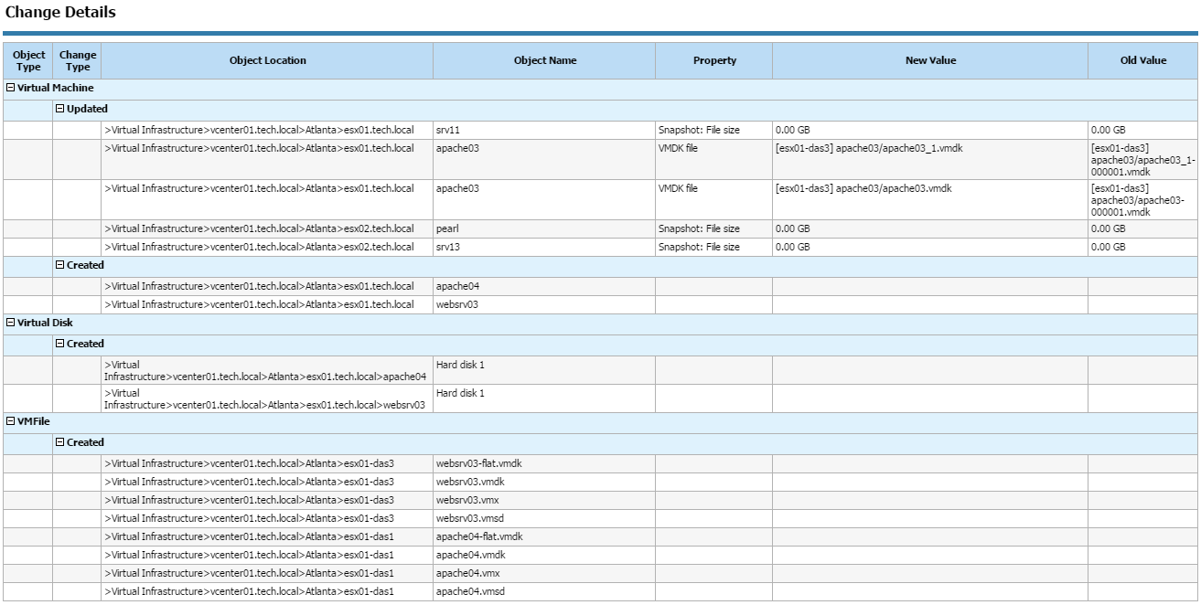The width and height of the screenshot is (1201, 605).
Task: Click the Change Type column header
Action: 78,61
